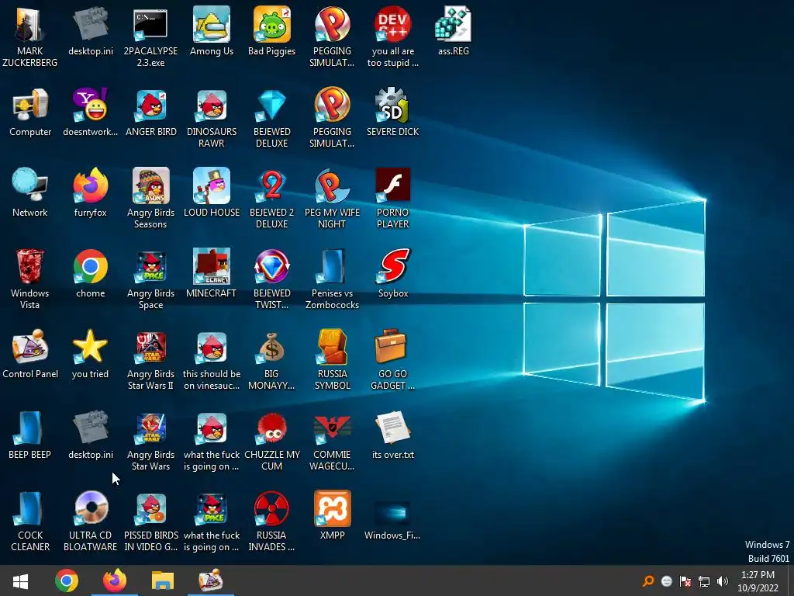Open the BIG MONAYY... money bag icon
Viewport: 794px width, 596px height.
click(x=272, y=360)
